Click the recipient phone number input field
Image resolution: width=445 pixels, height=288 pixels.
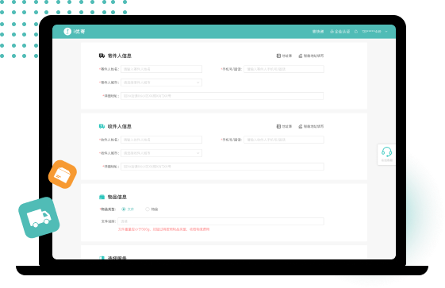[x=284, y=140]
